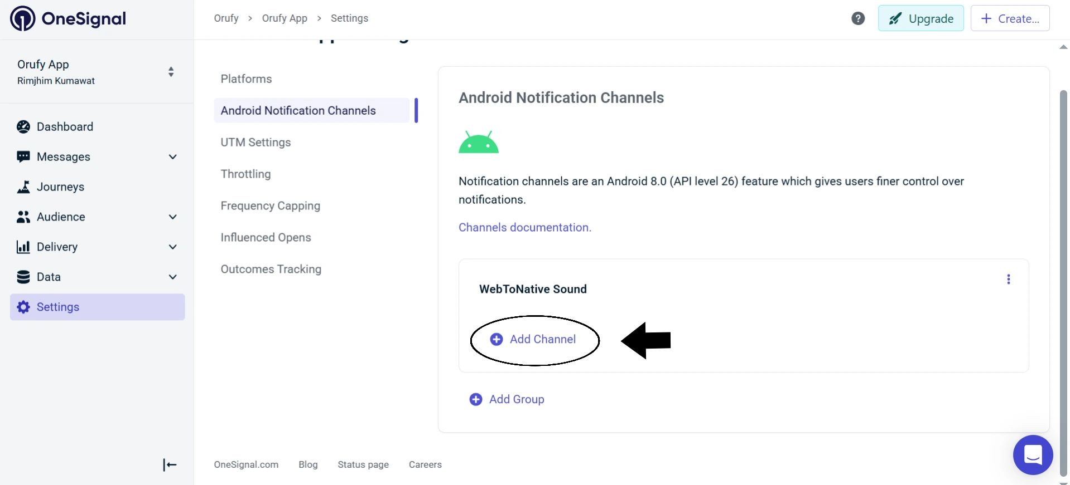This screenshot has width=1070, height=485.
Task: Click the Orufy App breadcrumb link
Action: (285, 18)
